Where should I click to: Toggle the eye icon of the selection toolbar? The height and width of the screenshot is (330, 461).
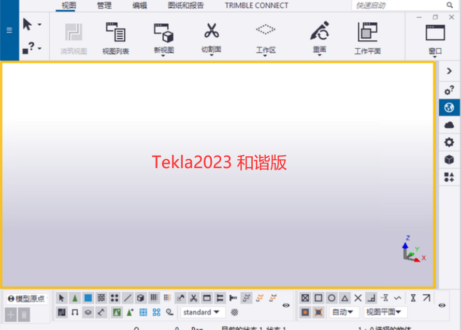click(x=286, y=305)
